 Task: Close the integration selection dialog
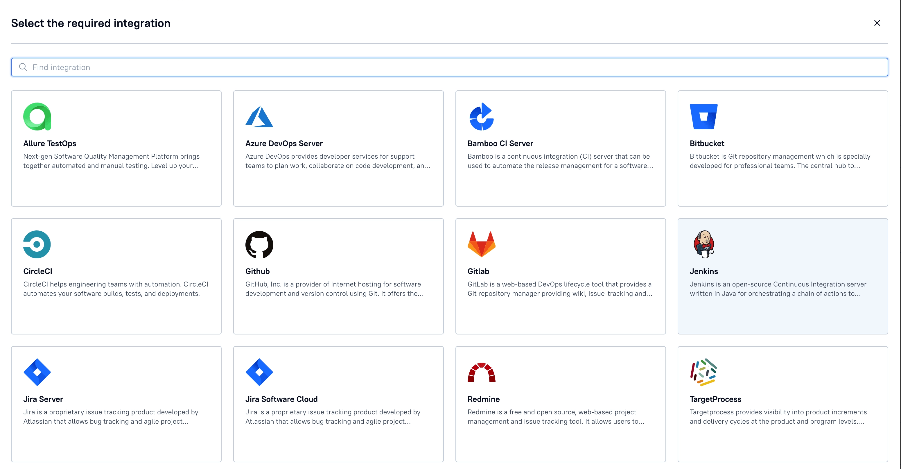coord(877,23)
